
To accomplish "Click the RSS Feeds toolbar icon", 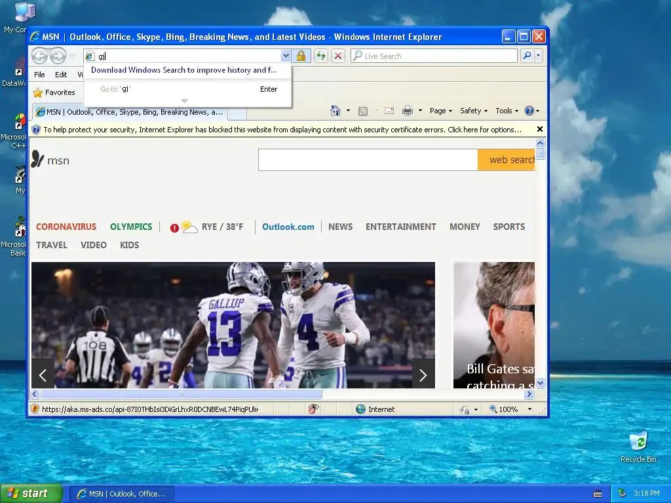I will (x=363, y=111).
